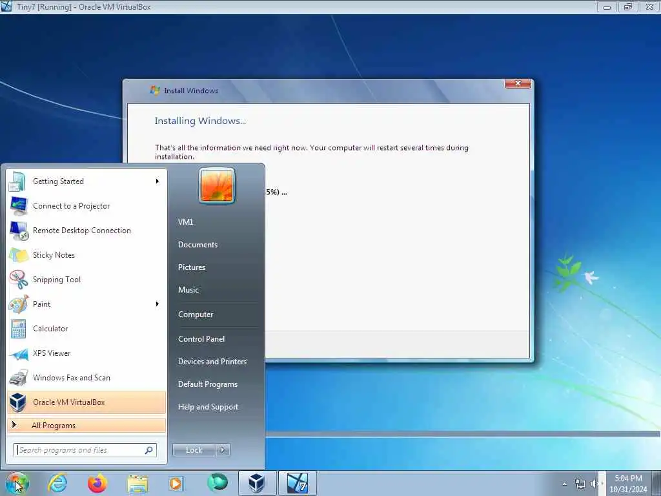Screen dimensions: 661x496
Task: Click the Tiny7 VM taskbar button
Action: (298, 483)
